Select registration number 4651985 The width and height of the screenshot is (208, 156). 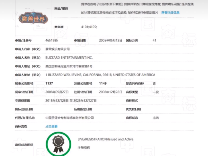click(x=52, y=41)
